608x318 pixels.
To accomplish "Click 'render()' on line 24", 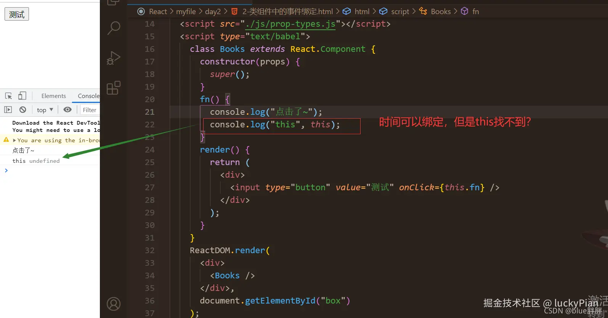I will [x=220, y=150].
